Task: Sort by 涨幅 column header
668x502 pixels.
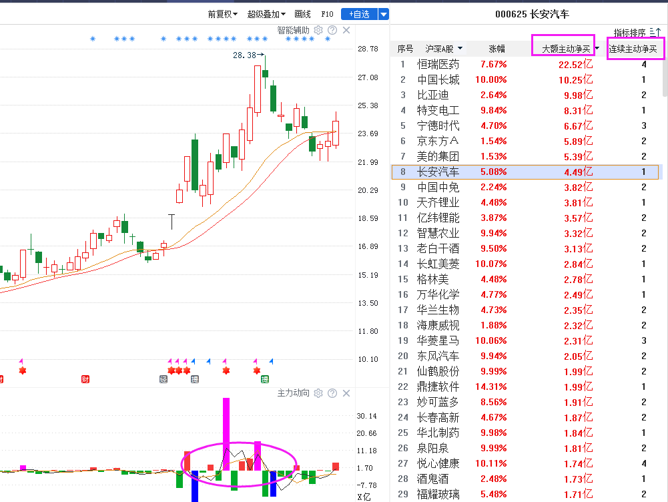Action: [496, 49]
